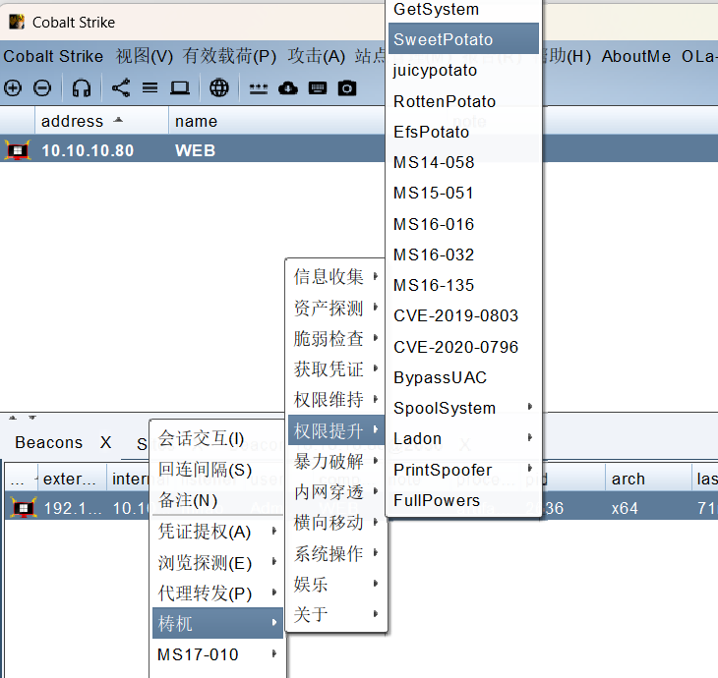Expand 获取凭证 submenu
The image size is (718, 678).
[x=336, y=368]
